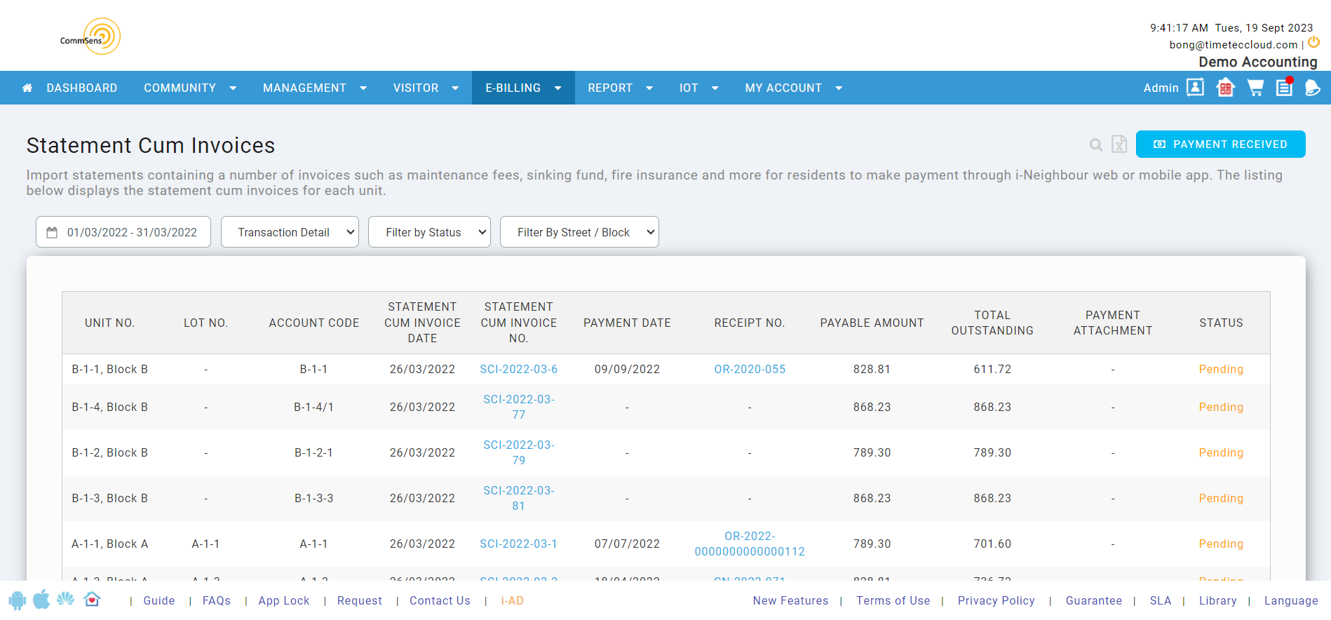Click the home icon beside Dashboard
Screen dimensions: 1331x620
27,88
